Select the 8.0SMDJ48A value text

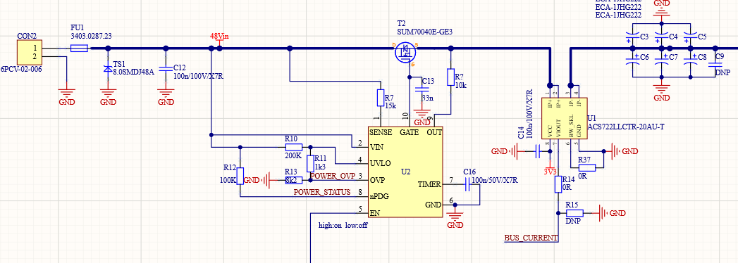pos(134,72)
